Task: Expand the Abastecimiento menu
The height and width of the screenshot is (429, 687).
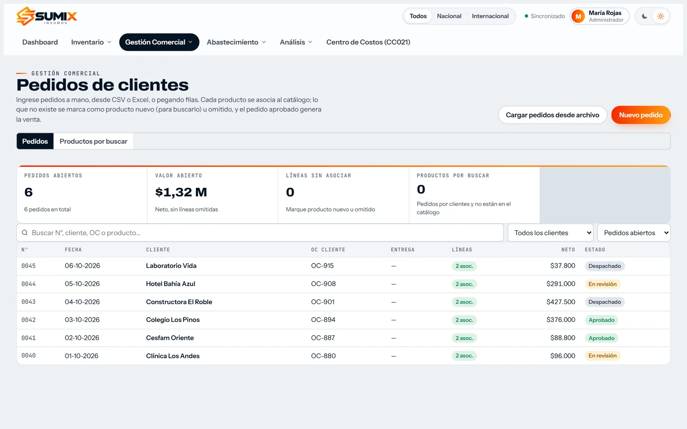Action: (236, 42)
